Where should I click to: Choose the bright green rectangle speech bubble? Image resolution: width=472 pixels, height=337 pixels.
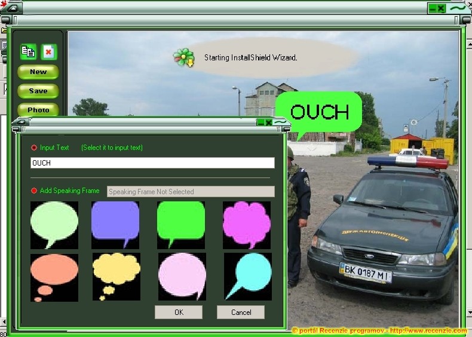181,225
